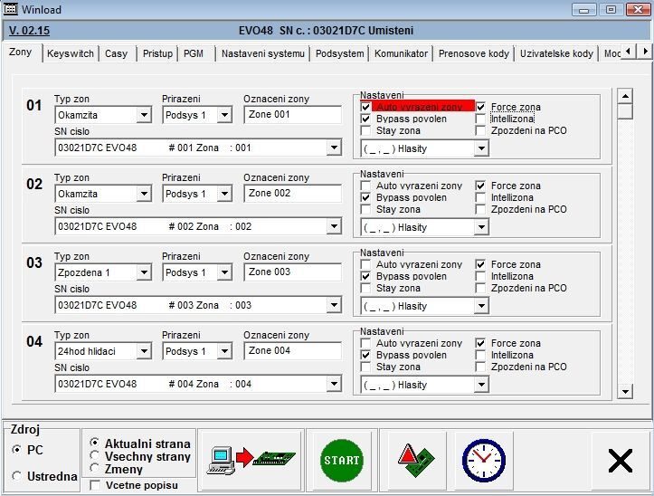The image size is (654, 496).
Task: Choose the Vsechny strany option
Action: pyautogui.click(x=96, y=456)
